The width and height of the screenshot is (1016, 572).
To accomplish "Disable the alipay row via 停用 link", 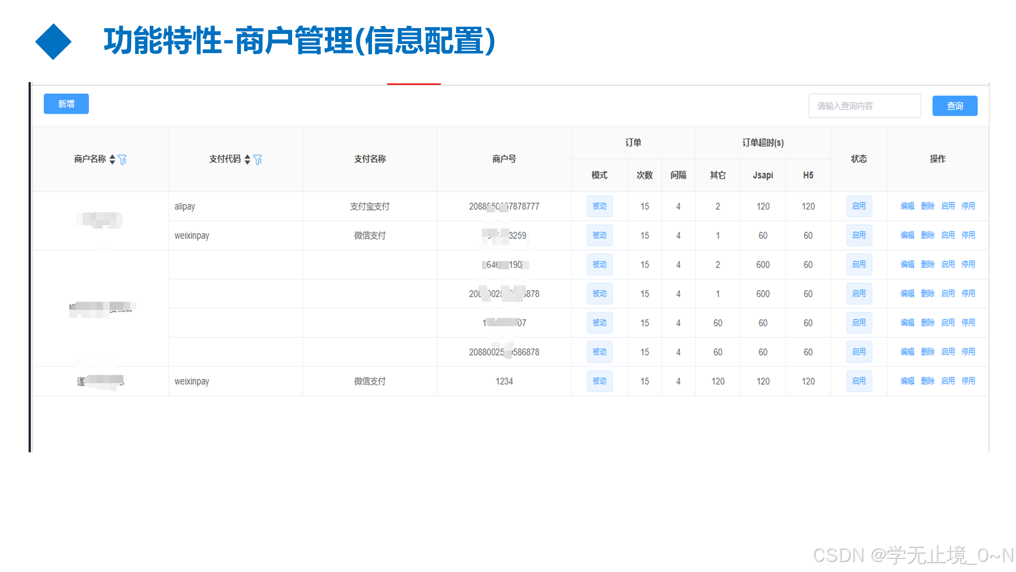I will [x=968, y=206].
